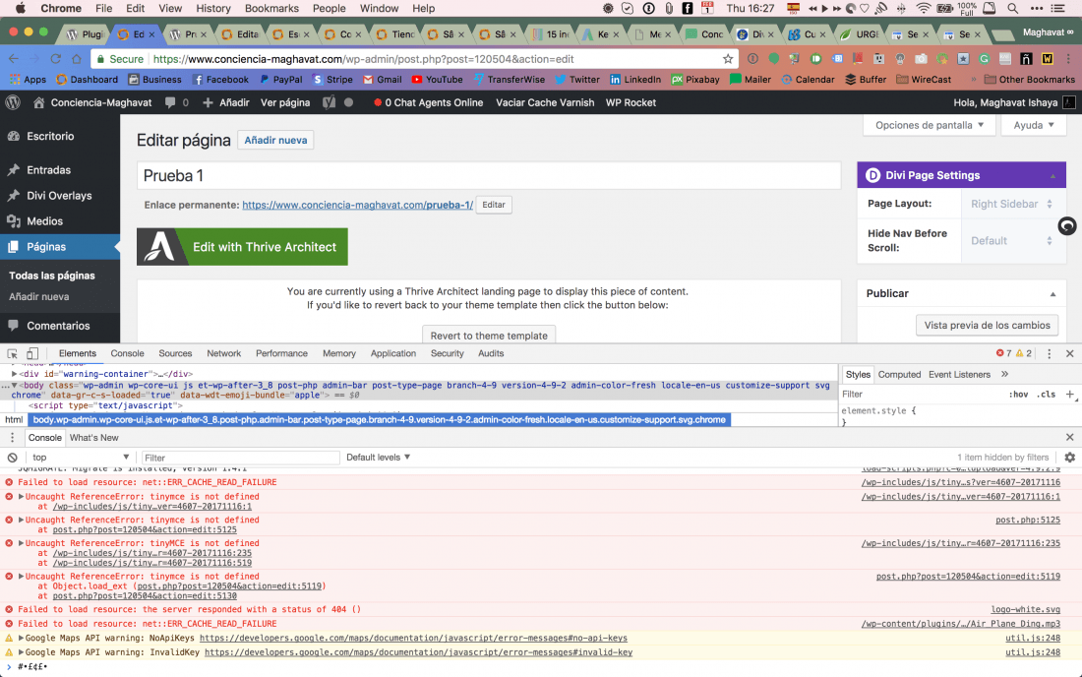Open the Bookmarks menu in the menu bar
Screen dimensions: 1082x677
[x=271, y=8]
